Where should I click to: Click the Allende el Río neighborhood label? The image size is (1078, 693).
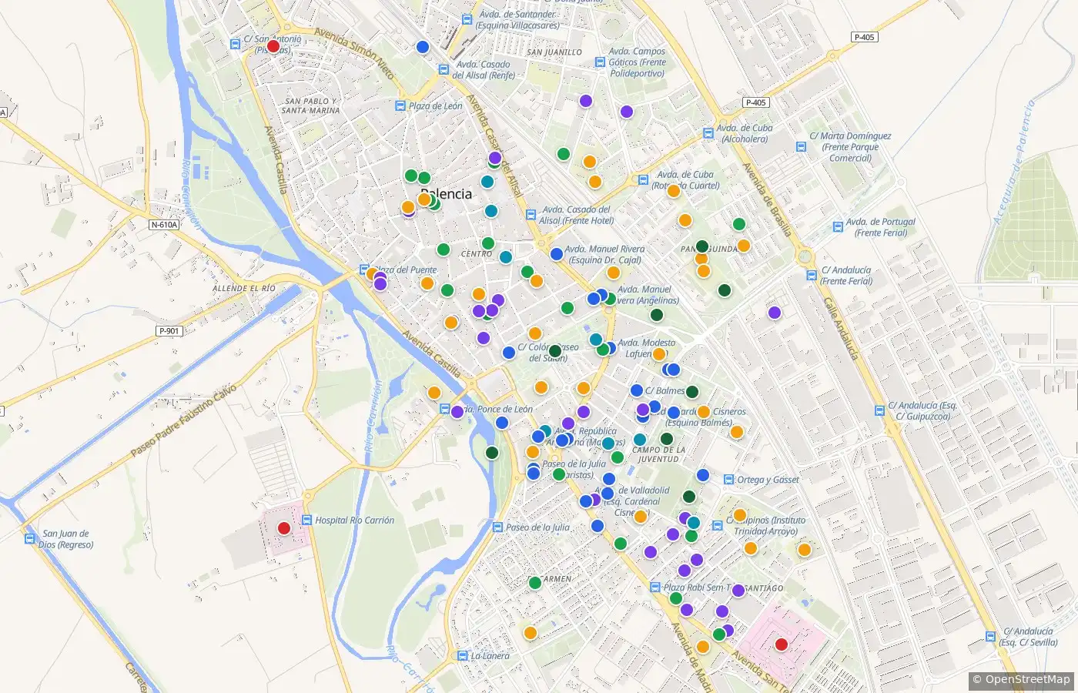[x=244, y=288]
